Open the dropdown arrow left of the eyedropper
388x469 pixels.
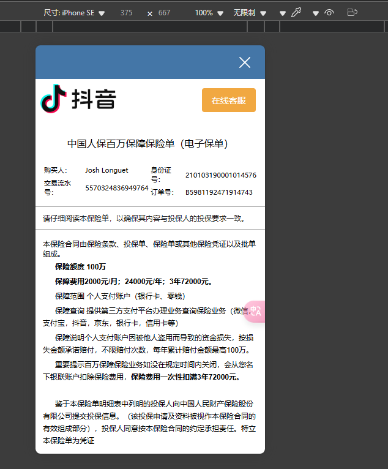[283, 13]
